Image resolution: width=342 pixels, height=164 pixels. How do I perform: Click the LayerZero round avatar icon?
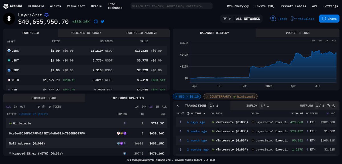point(9,19)
